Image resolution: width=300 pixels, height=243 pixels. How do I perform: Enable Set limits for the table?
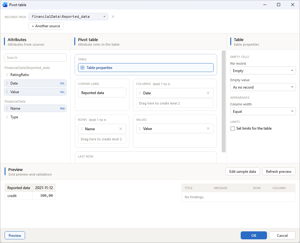pyautogui.click(x=233, y=129)
